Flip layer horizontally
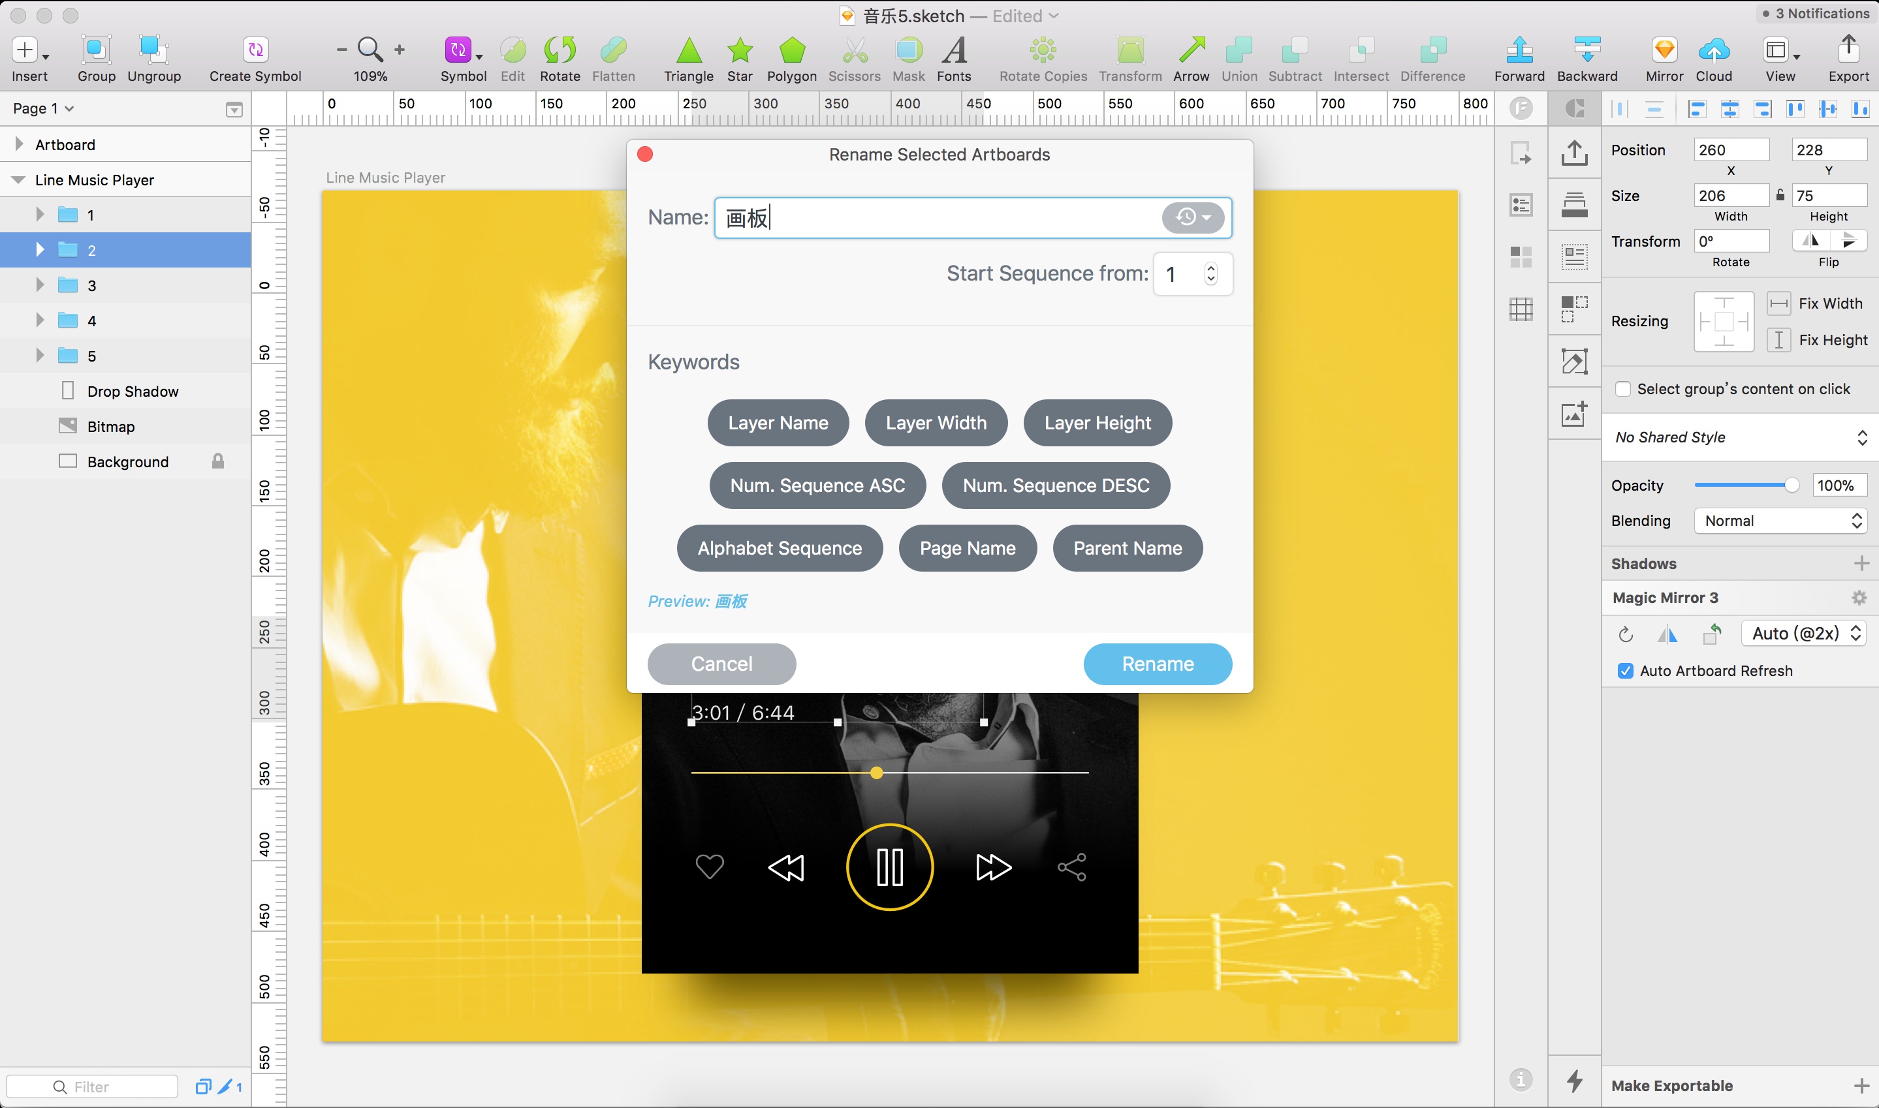 1811,240
